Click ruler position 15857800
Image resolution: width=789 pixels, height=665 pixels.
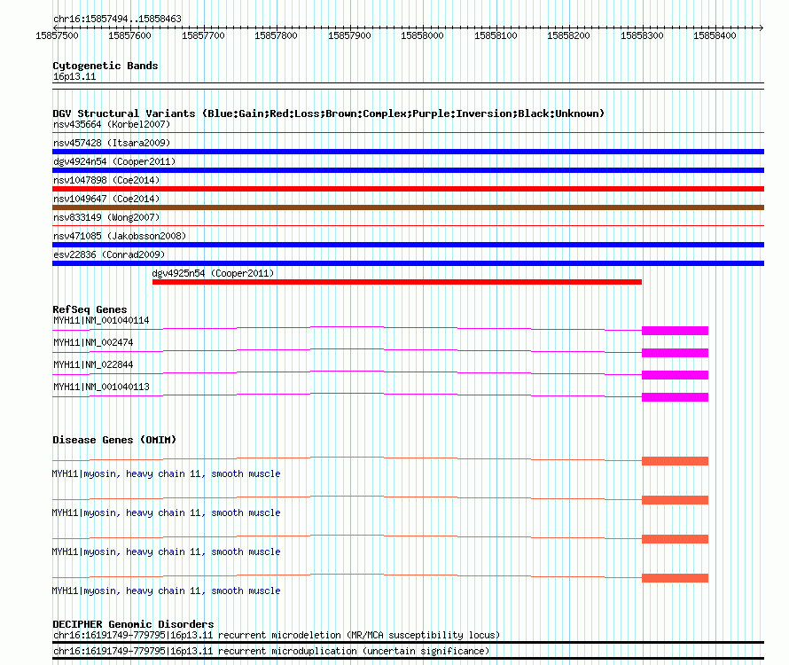[x=277, y=35]
